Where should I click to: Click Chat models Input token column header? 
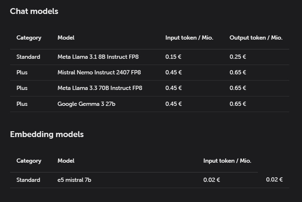click(x=189, y=38)
